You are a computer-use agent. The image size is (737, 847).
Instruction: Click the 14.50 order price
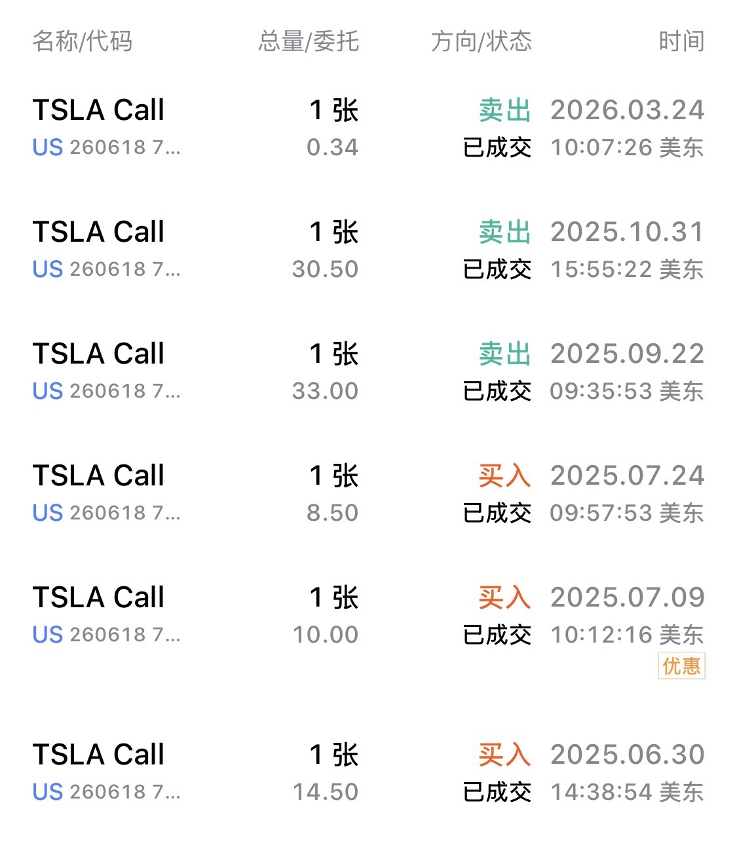pyautogui.click(x=325, y=792)
